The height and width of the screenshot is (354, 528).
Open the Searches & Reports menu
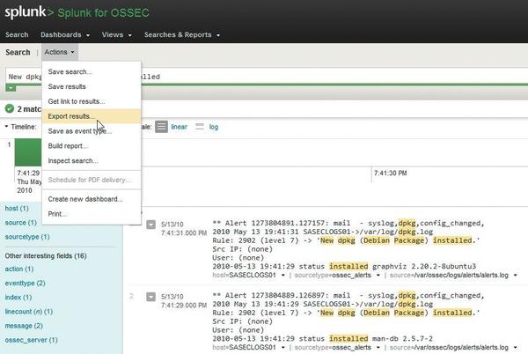point(182,34)
